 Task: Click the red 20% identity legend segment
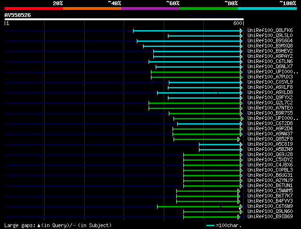(x=34, y=8)
